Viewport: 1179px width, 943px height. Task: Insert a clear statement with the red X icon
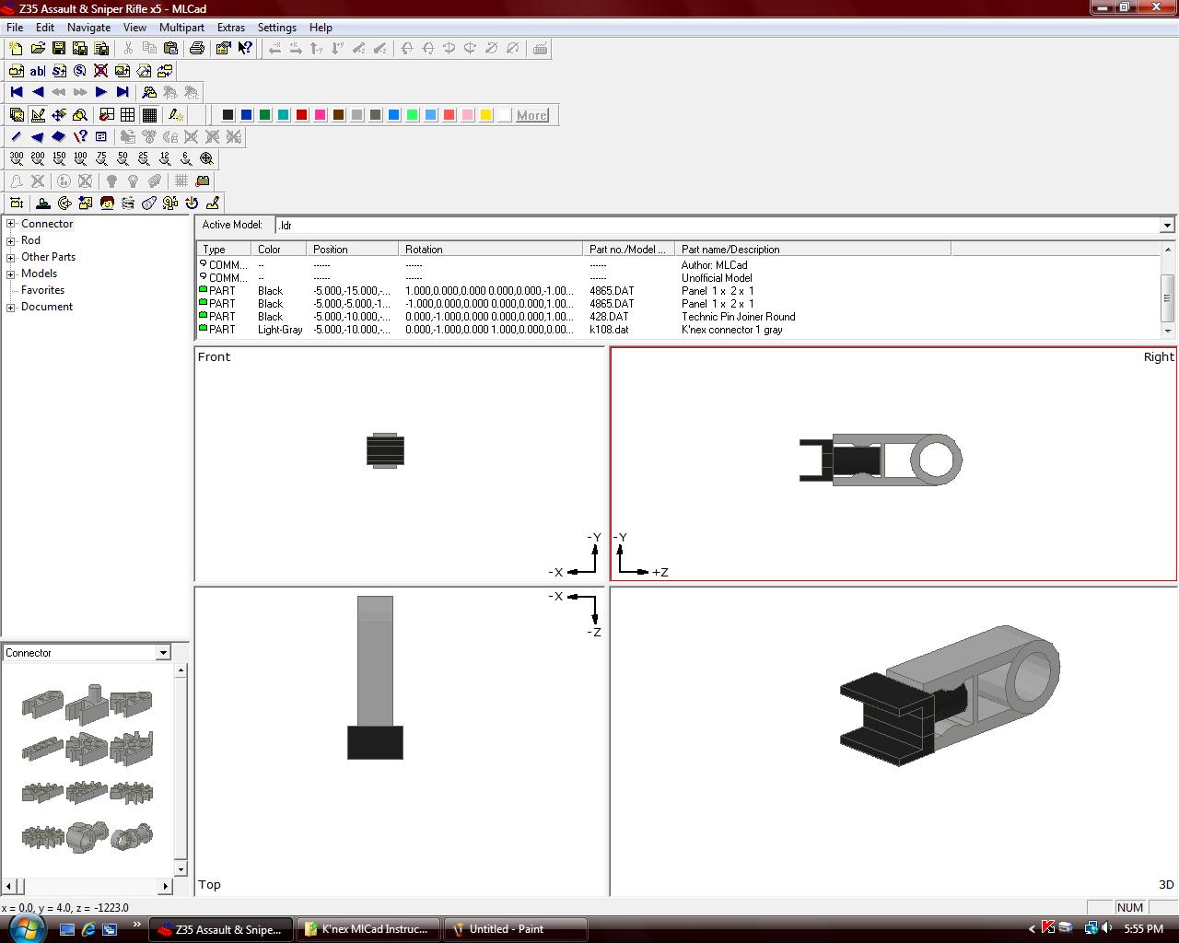tap(101, 71)
